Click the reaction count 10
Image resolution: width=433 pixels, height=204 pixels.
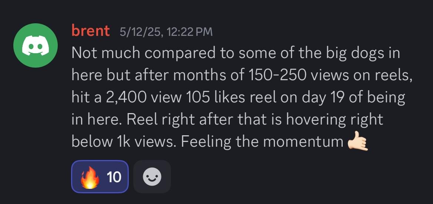tap(114, 177)
